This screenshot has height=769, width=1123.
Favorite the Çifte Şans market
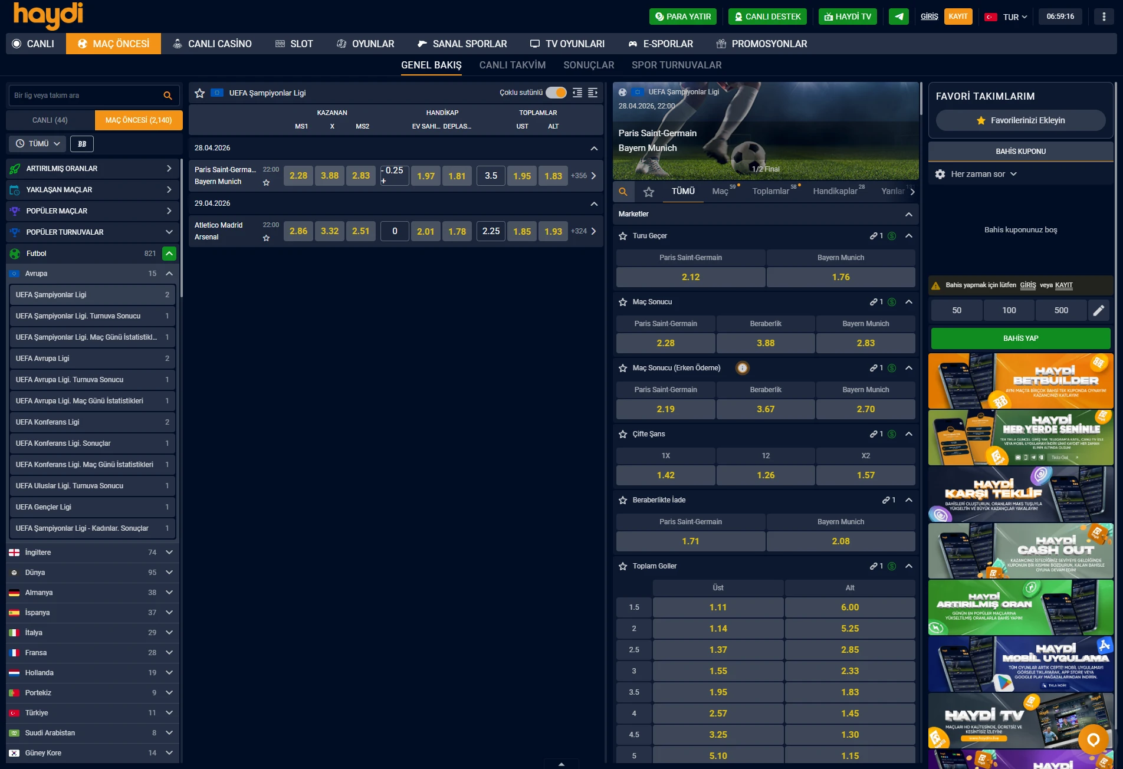tap(623, 434)
